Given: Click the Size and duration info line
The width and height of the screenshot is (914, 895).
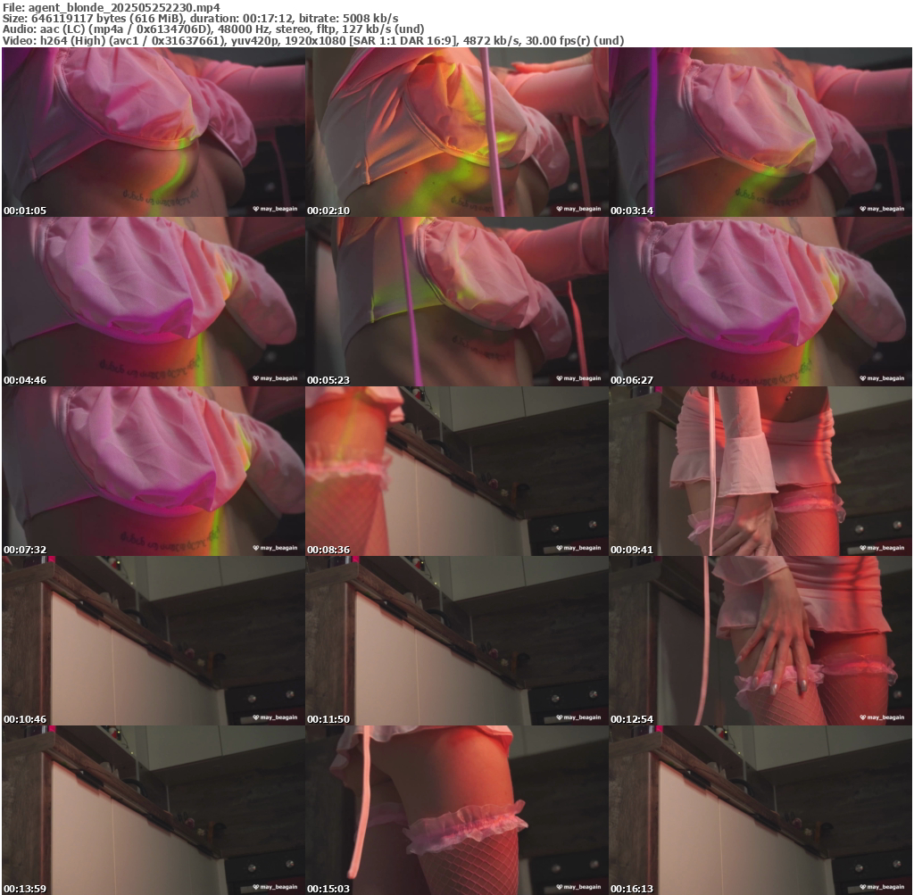Looking at the screenshot, I should pyautogui.click(x=200, y=18).
